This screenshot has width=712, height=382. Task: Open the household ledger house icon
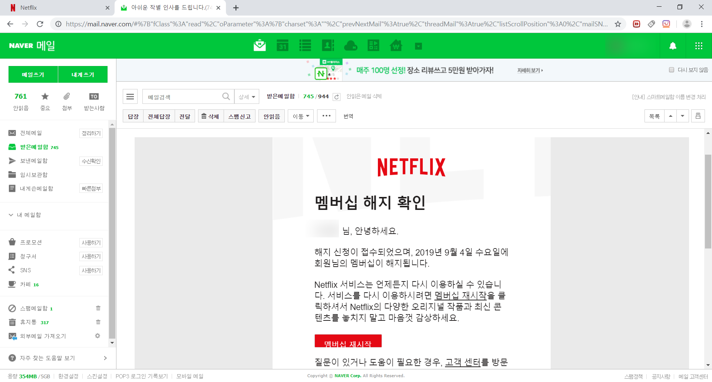396,46
